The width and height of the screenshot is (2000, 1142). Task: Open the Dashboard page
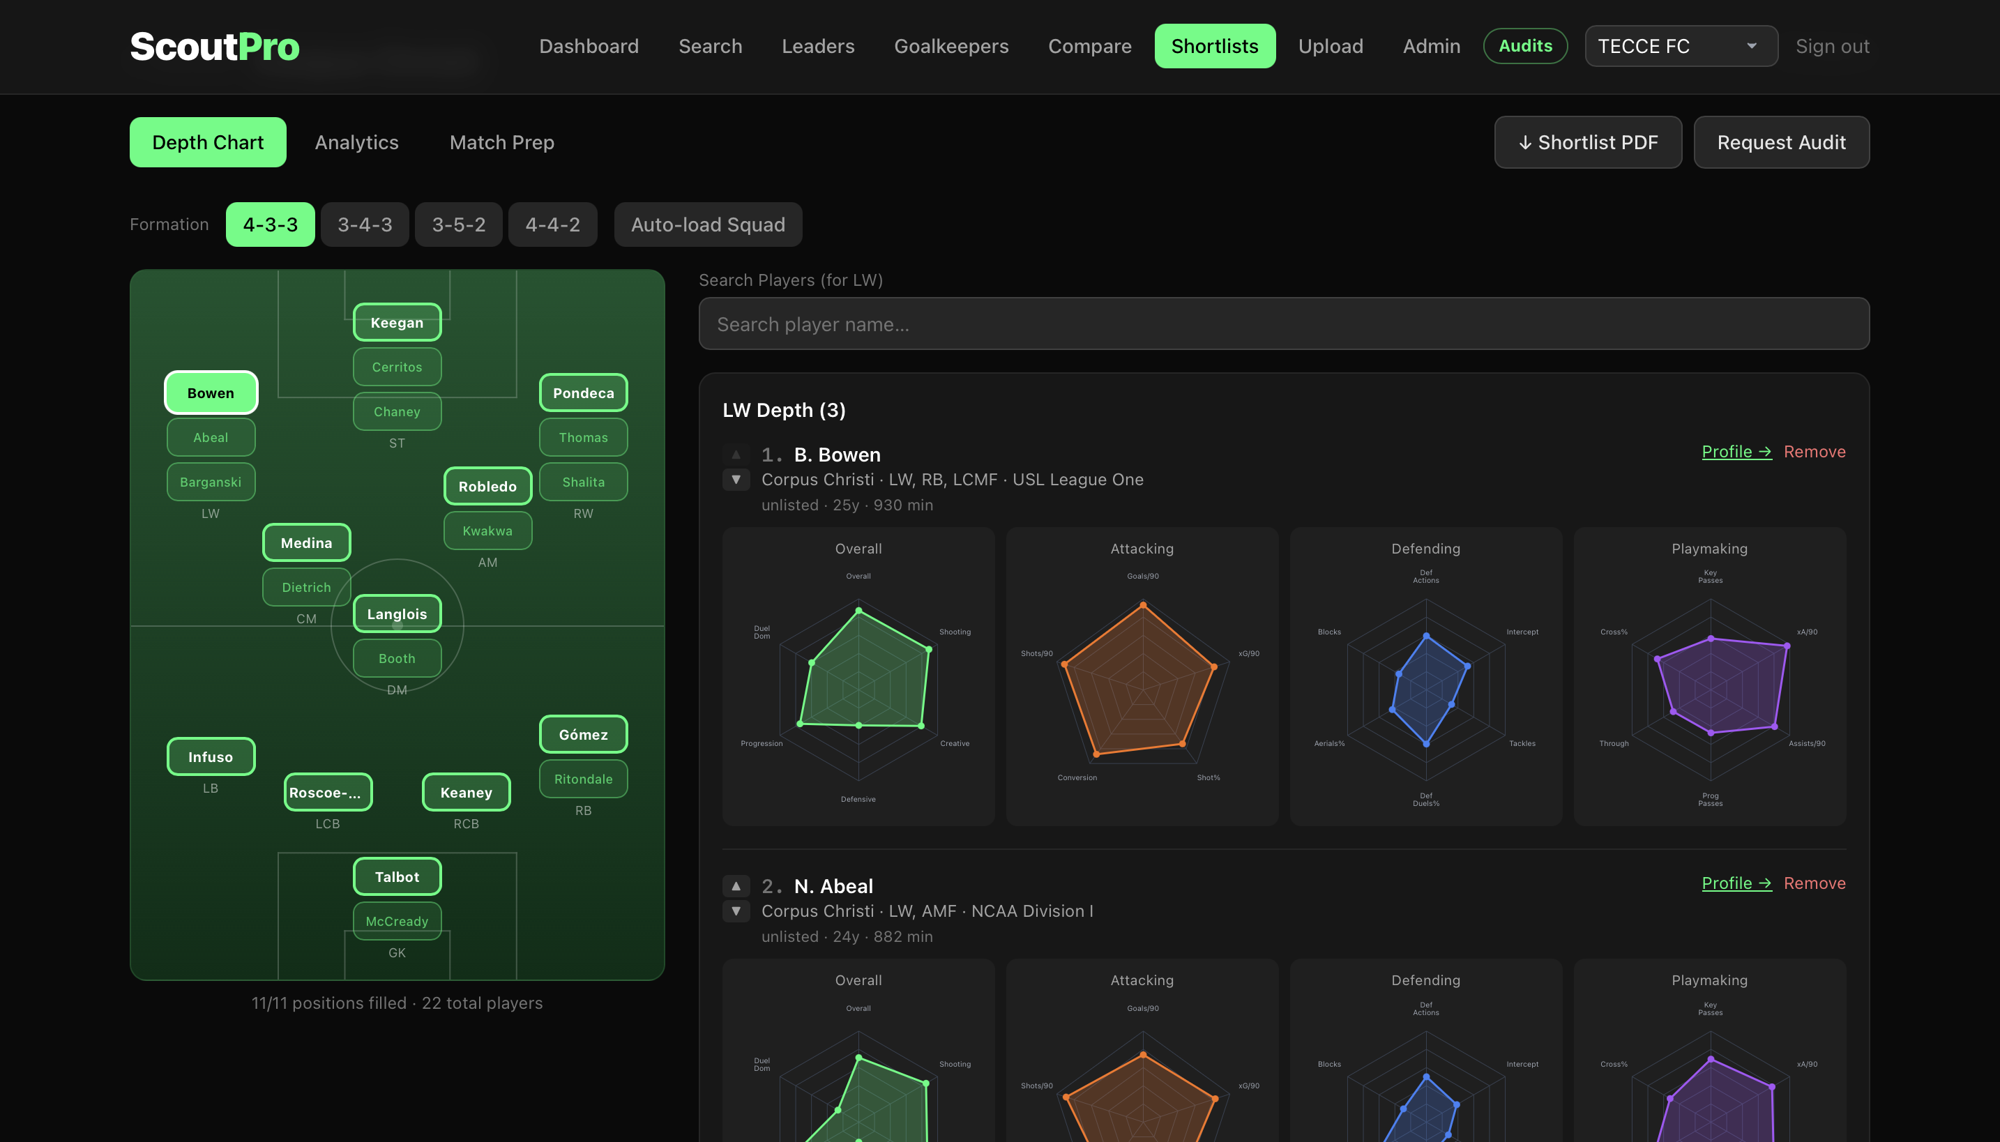click(x=589, y=46)
